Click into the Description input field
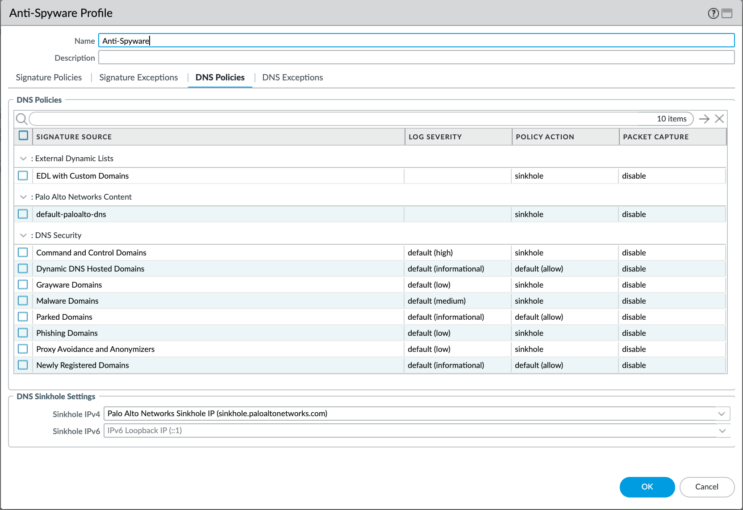Screen dimensions: 743x510 click(x=416, y=58)
